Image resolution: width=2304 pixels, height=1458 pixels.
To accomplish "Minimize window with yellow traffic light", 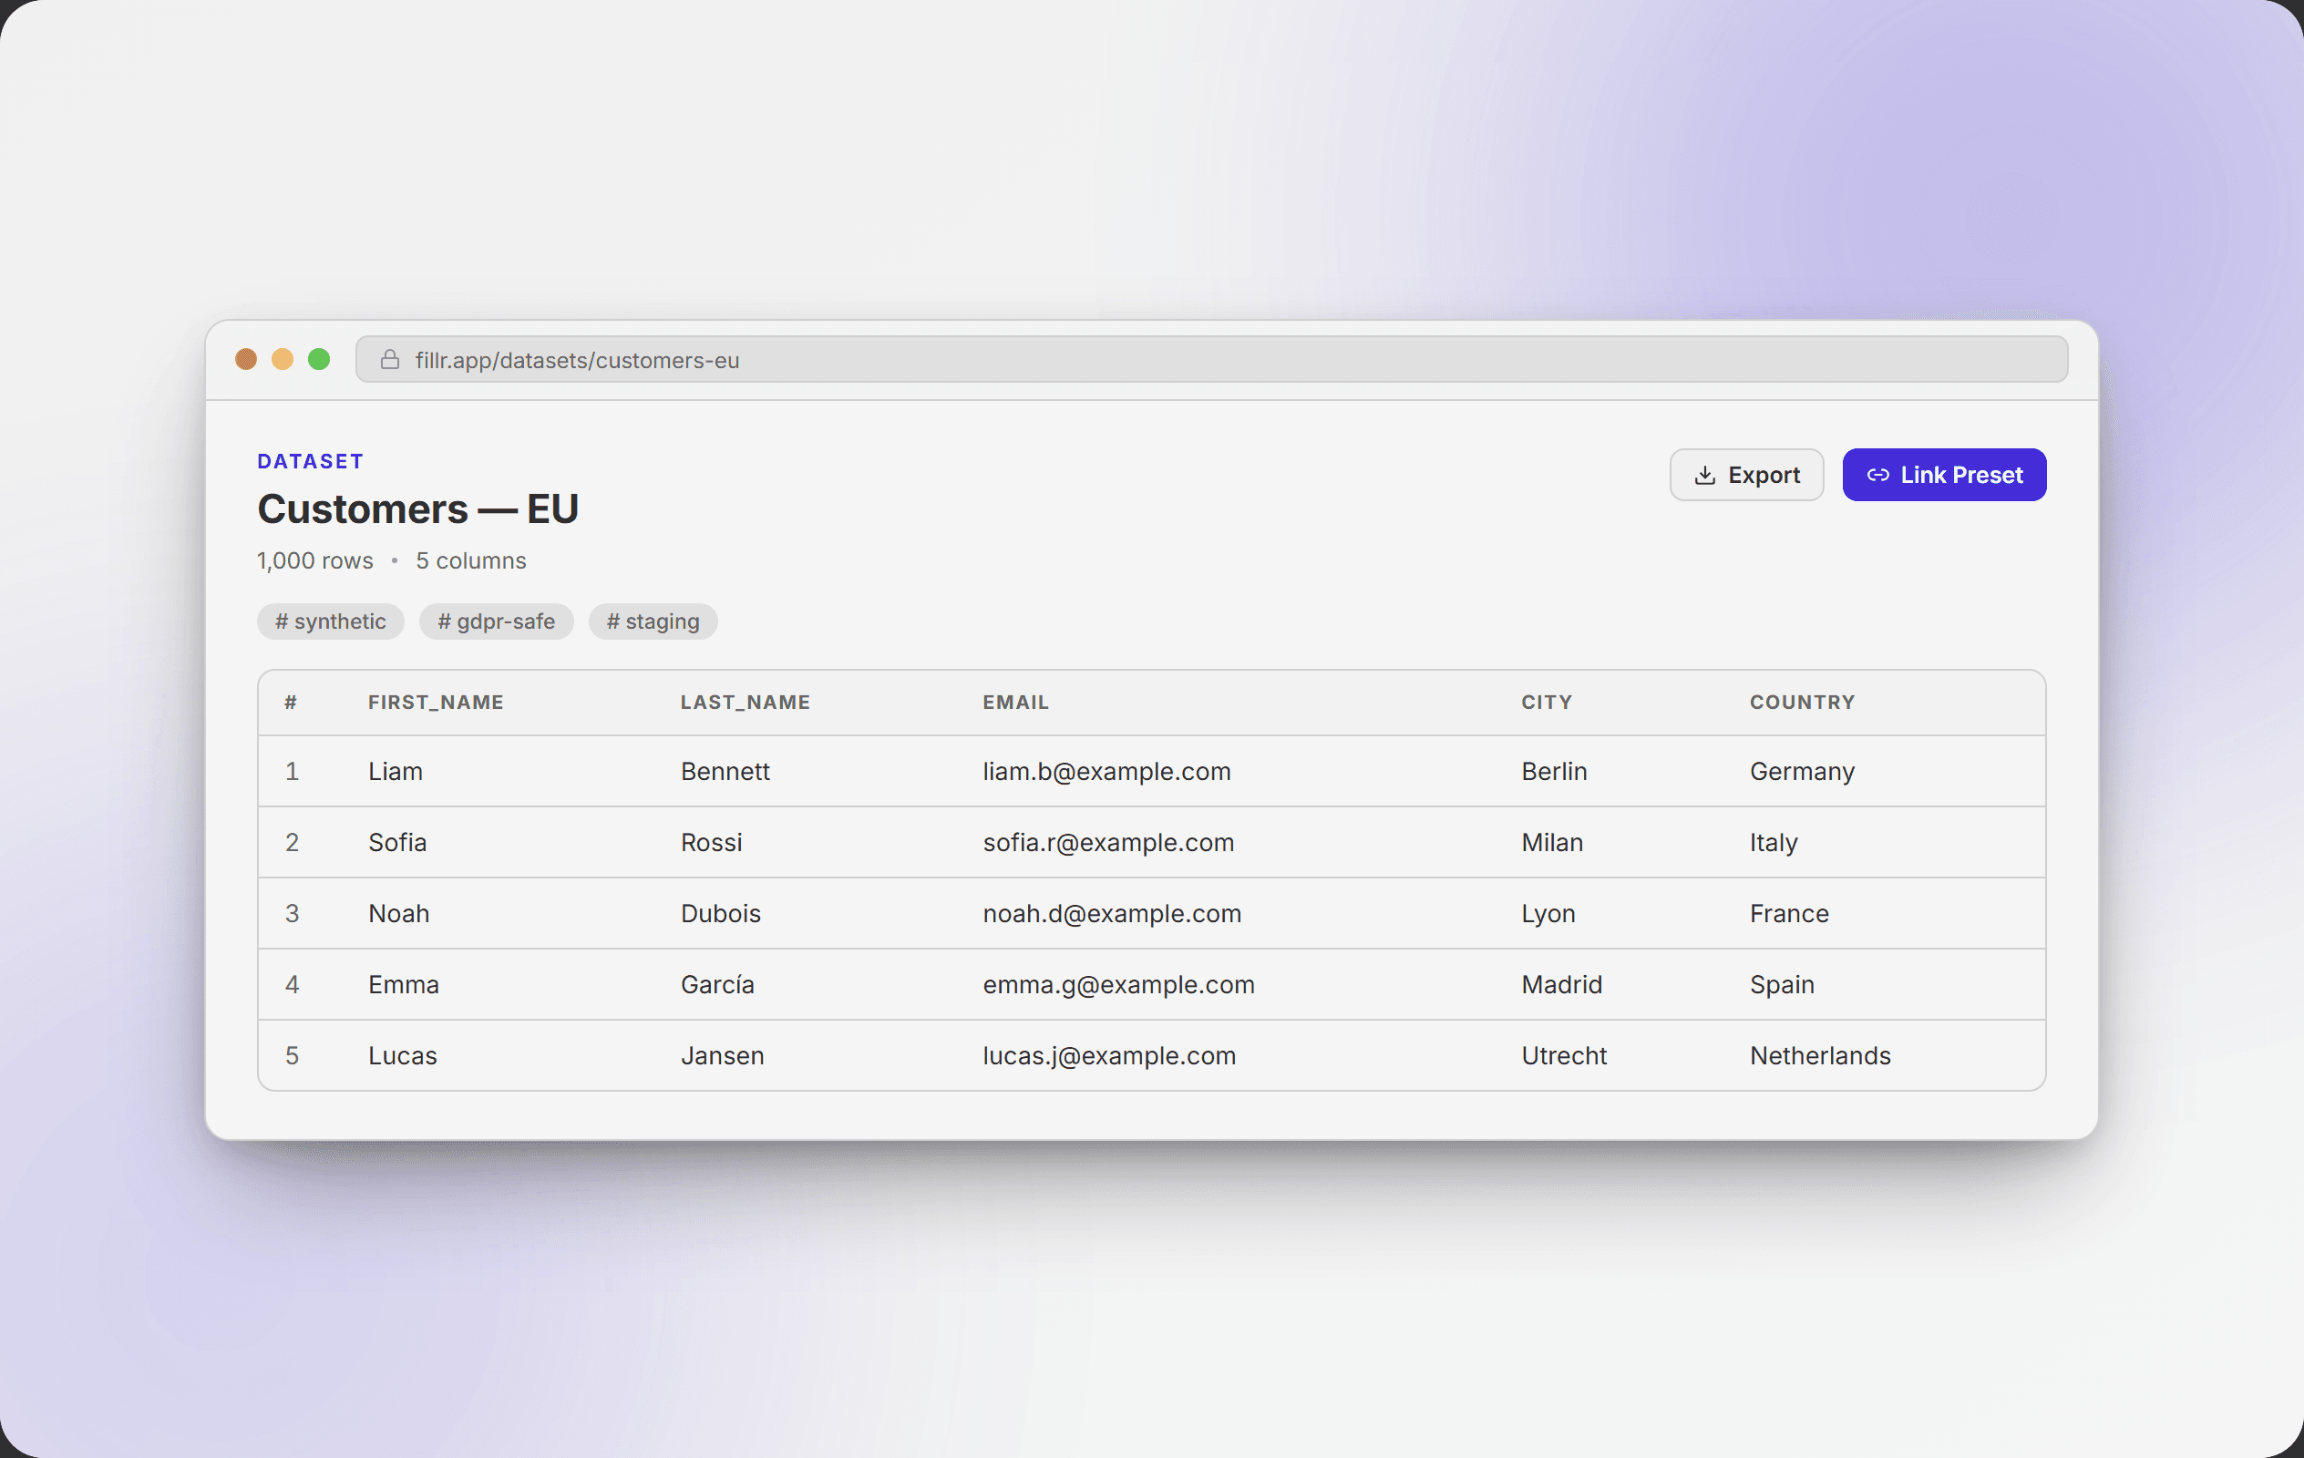I will click(283, 359).
